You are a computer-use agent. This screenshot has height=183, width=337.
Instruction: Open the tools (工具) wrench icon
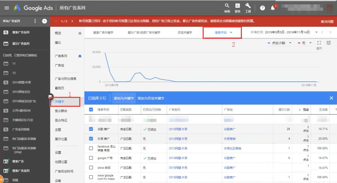click(248, 5)
